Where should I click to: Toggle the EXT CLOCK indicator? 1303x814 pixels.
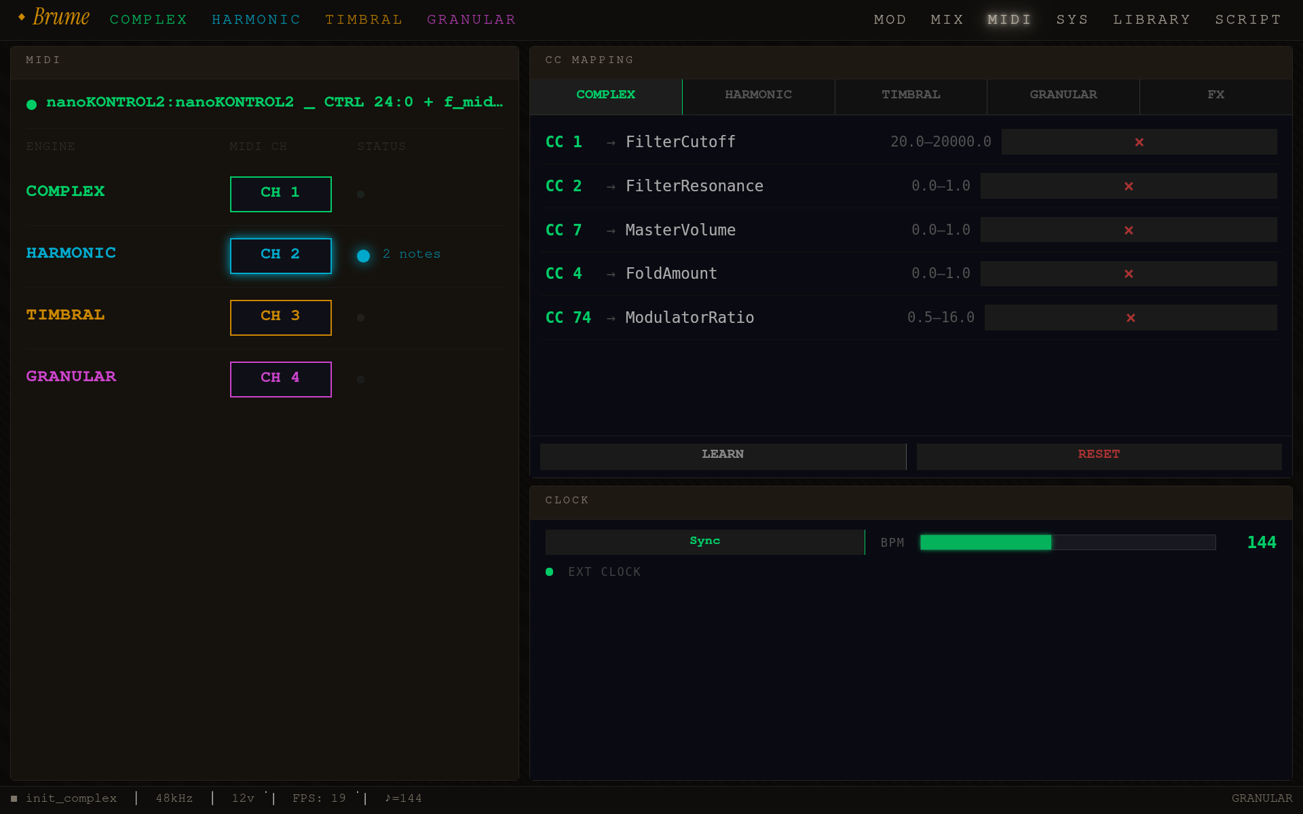pos(550,572)
